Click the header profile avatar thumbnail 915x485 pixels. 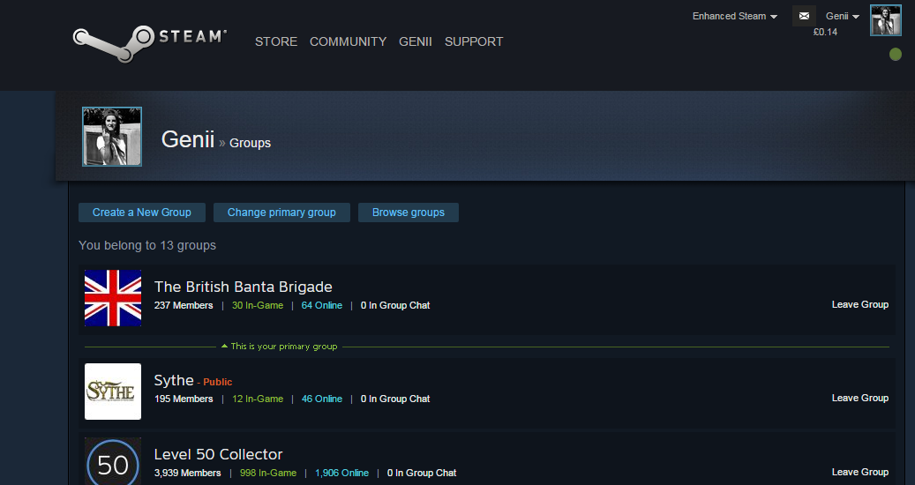885,20
